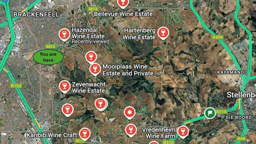
Task: Open the unlabeled wine pin above Mooiplaas
Action: pyautogui.click(x=91, y=57)
